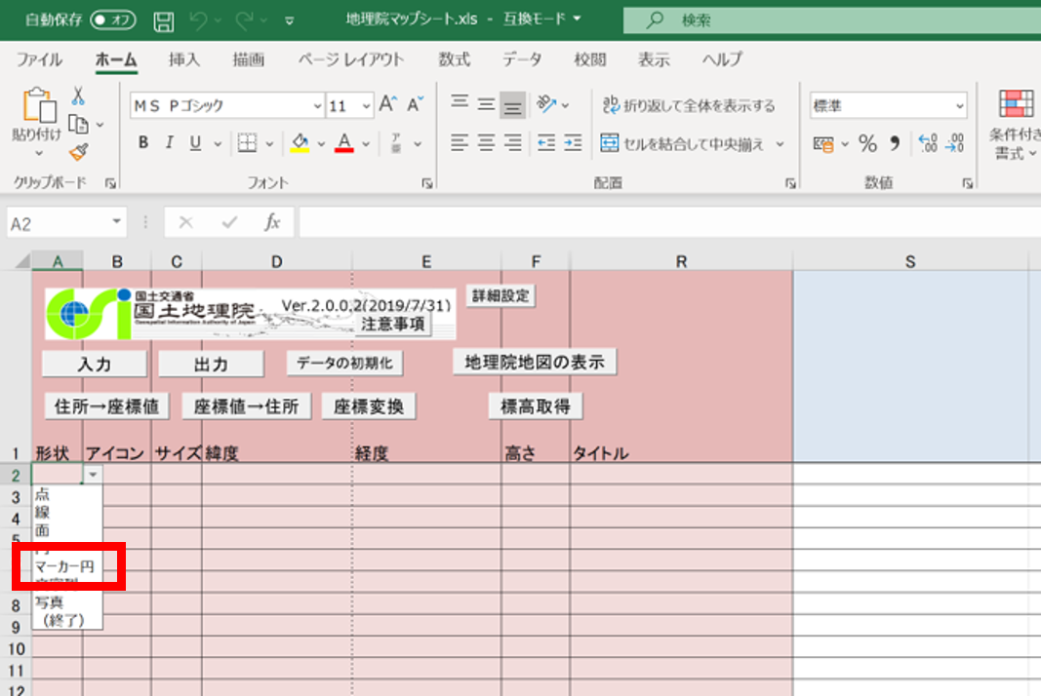The height and width of the screenshot is (696, 1041).
Task: Click the middle align icon
Action: [x=486, y=104]
